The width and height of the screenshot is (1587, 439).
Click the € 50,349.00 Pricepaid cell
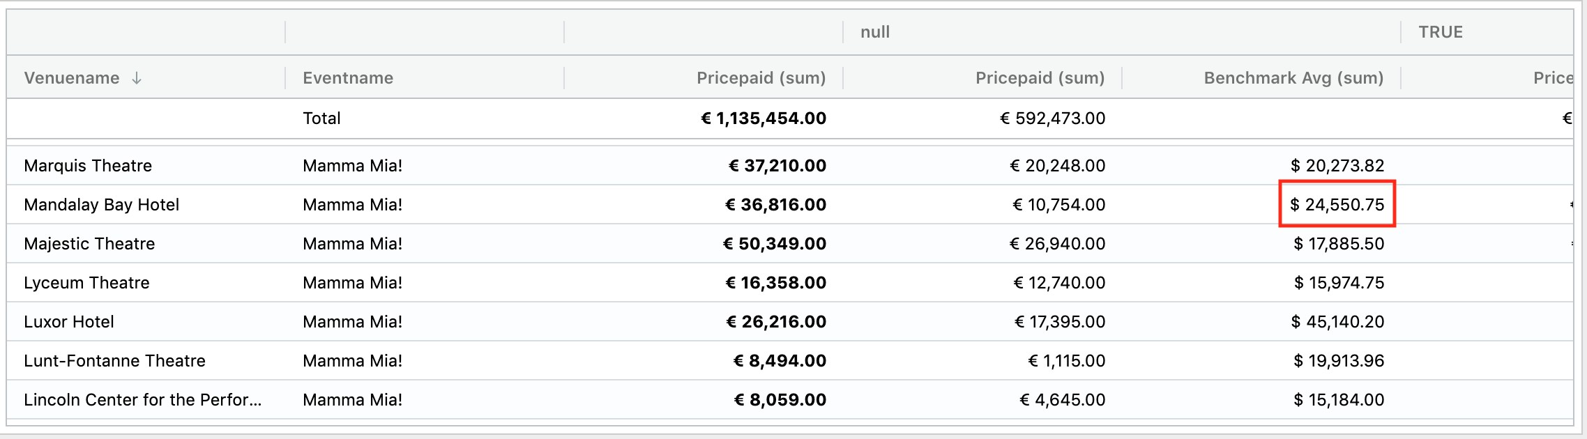[775, 244]
